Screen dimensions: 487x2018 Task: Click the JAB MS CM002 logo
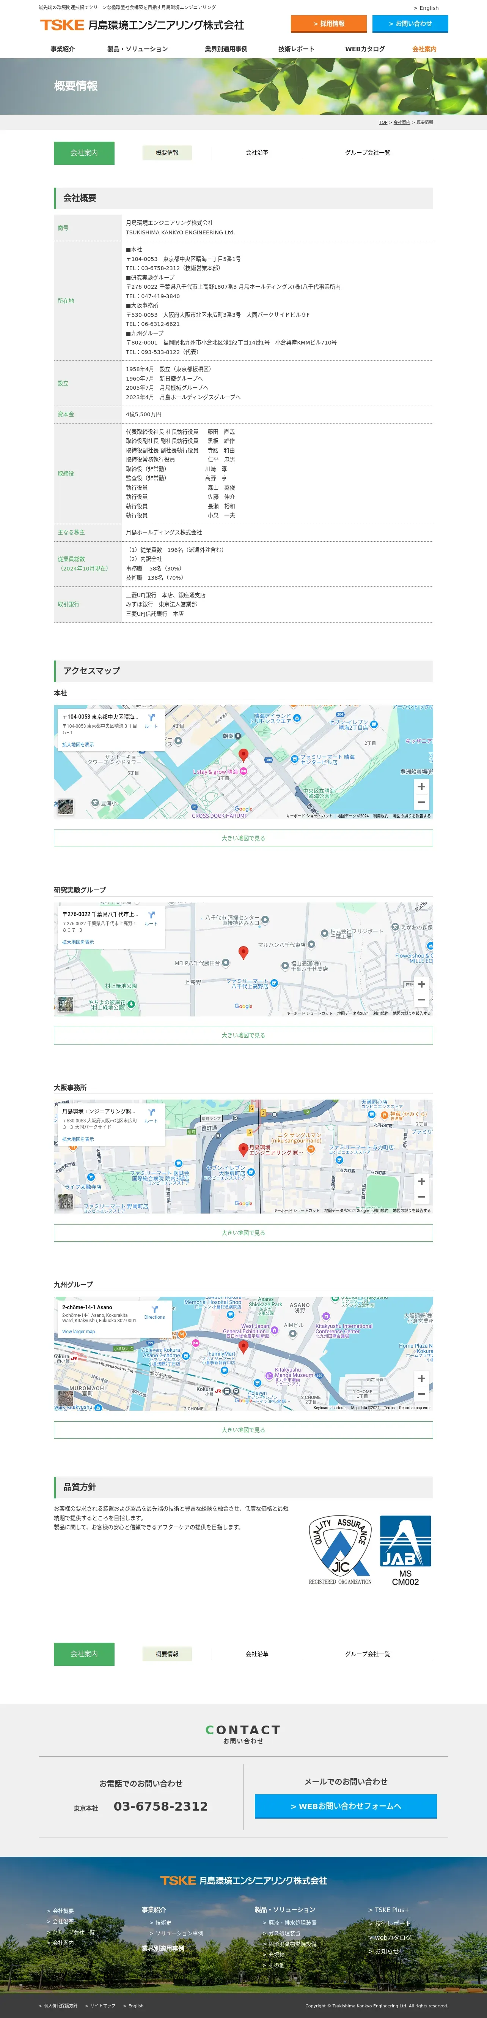405,1551
